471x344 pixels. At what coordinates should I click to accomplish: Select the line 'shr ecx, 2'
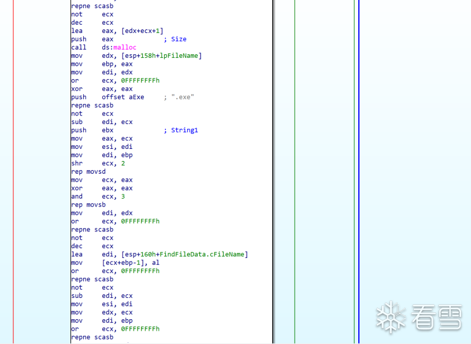98,163
